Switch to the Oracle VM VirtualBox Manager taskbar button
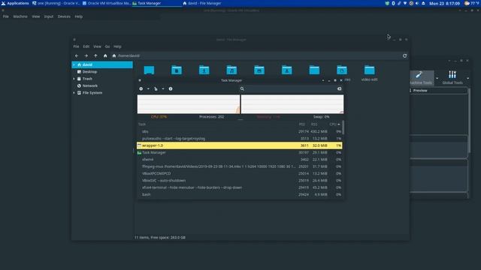481x270 pixels. click(107, 3)
